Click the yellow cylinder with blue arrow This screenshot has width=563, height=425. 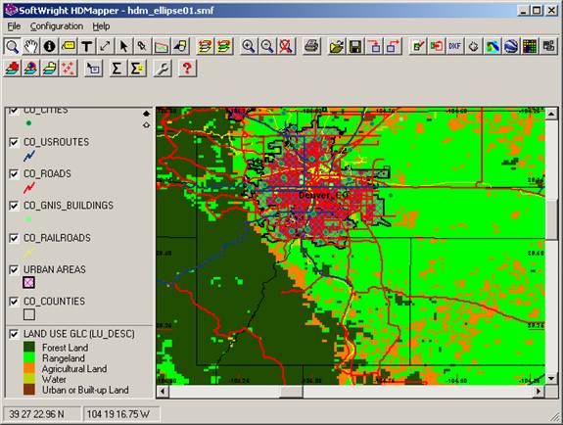click(x=180, y=46)
